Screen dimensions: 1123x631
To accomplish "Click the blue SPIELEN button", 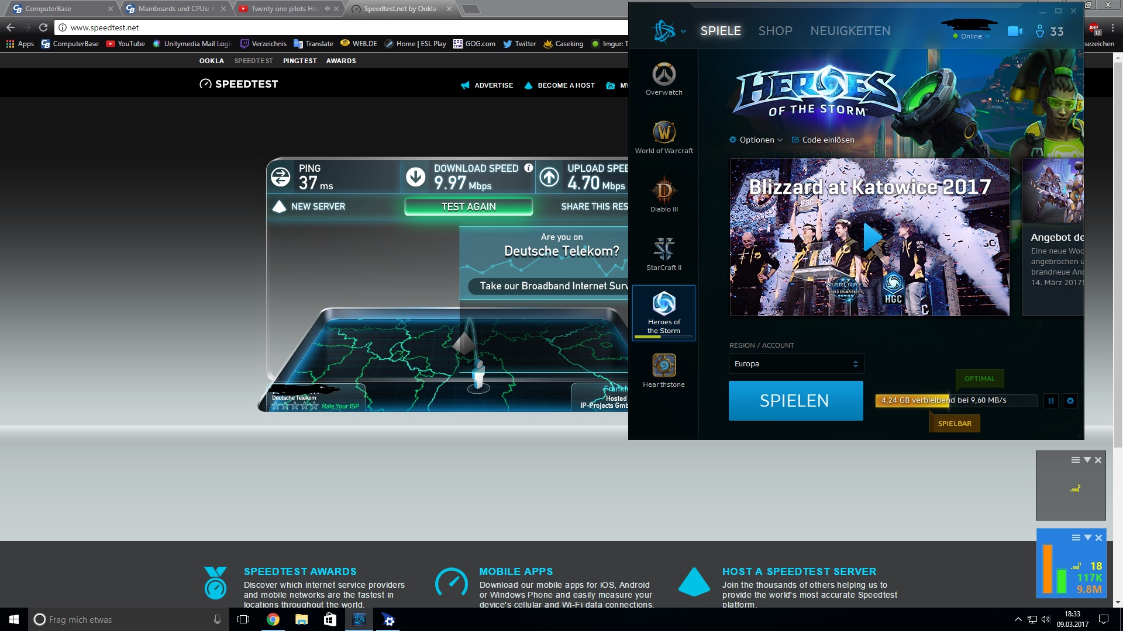I will tap(795, 401).
